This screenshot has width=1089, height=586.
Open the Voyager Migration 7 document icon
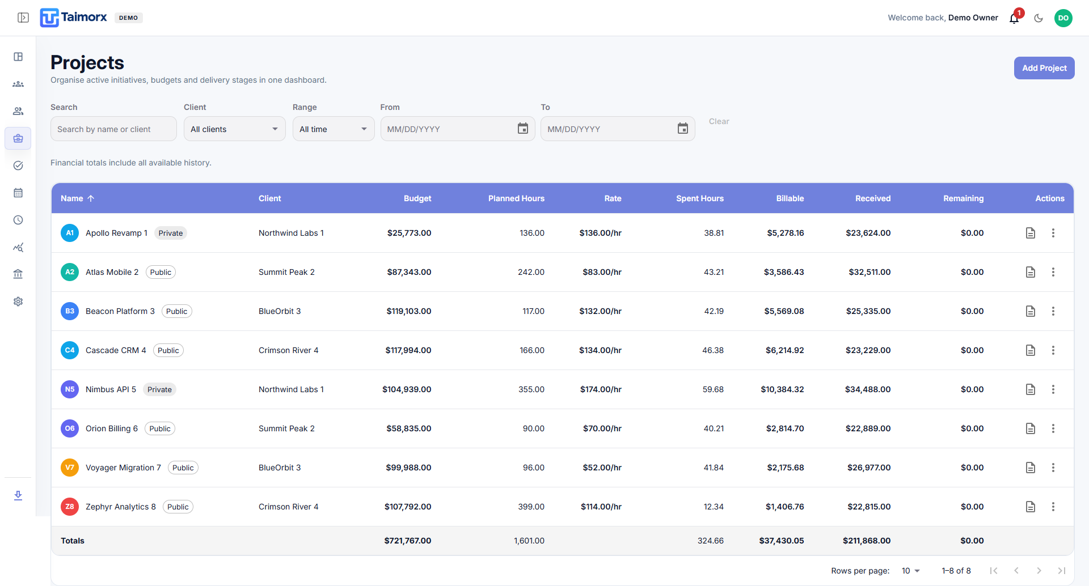(1031, 468)
